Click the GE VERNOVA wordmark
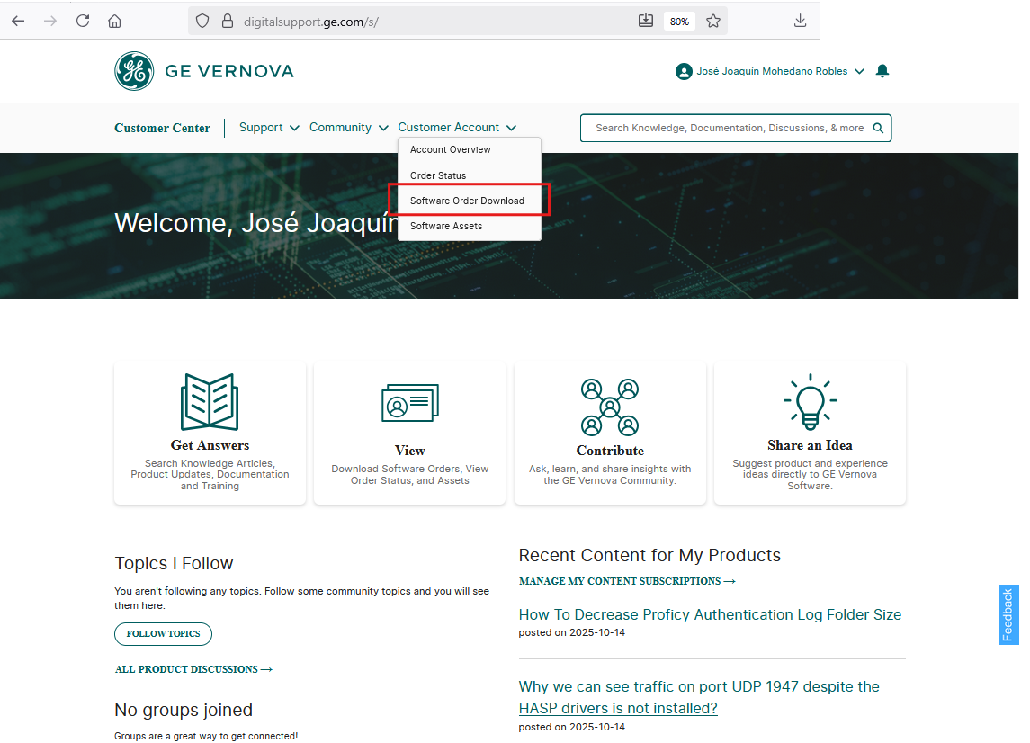 [229, 71]
